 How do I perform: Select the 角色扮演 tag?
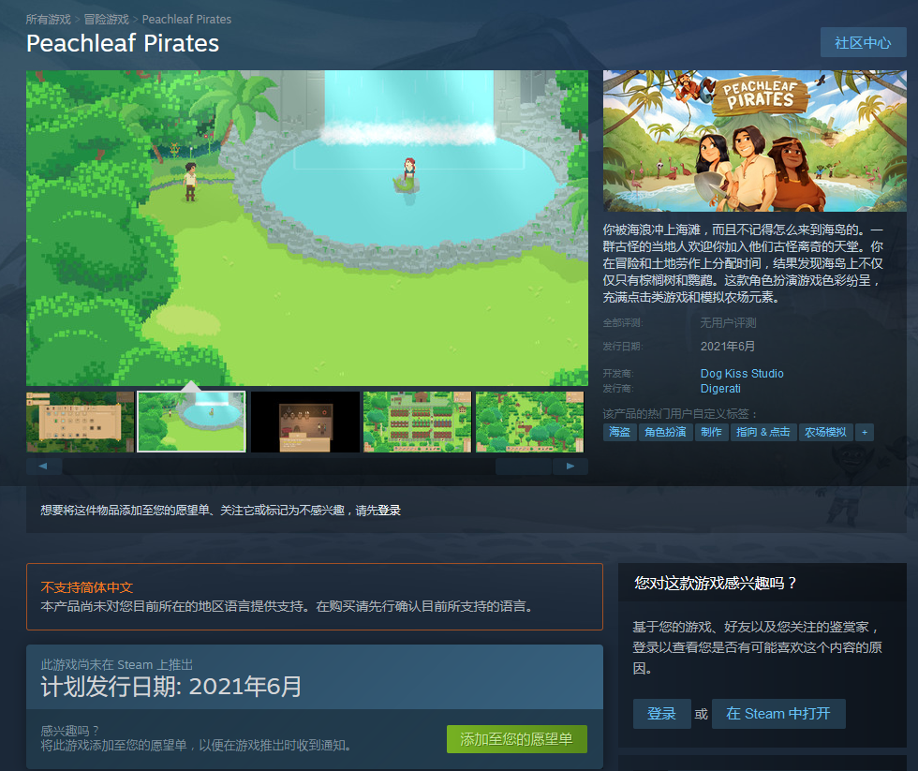tap(665, 432)
